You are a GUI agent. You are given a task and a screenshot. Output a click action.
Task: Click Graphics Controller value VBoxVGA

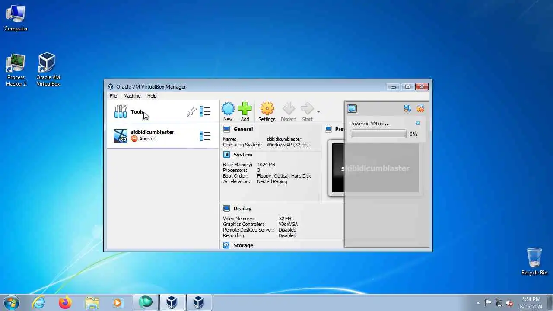tap(288, 224)
